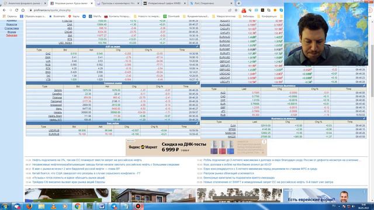The height and width of the screenshot is (210, 374).
Task: Open the Bookmarks star folder in bookmarks bar
Action: click(57, 16)
